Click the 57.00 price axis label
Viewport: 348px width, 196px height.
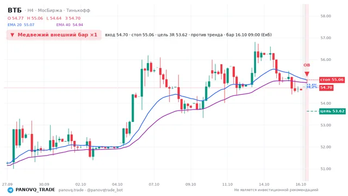coord(326,38)
